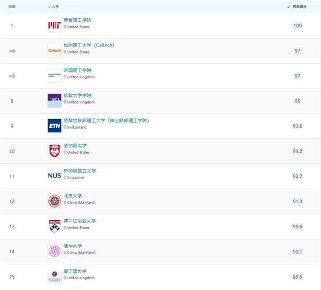Click the University of Pennsylvania shield logo
Image resolution: width=321 pixels, height=290 pixels.
click(55, 226)
